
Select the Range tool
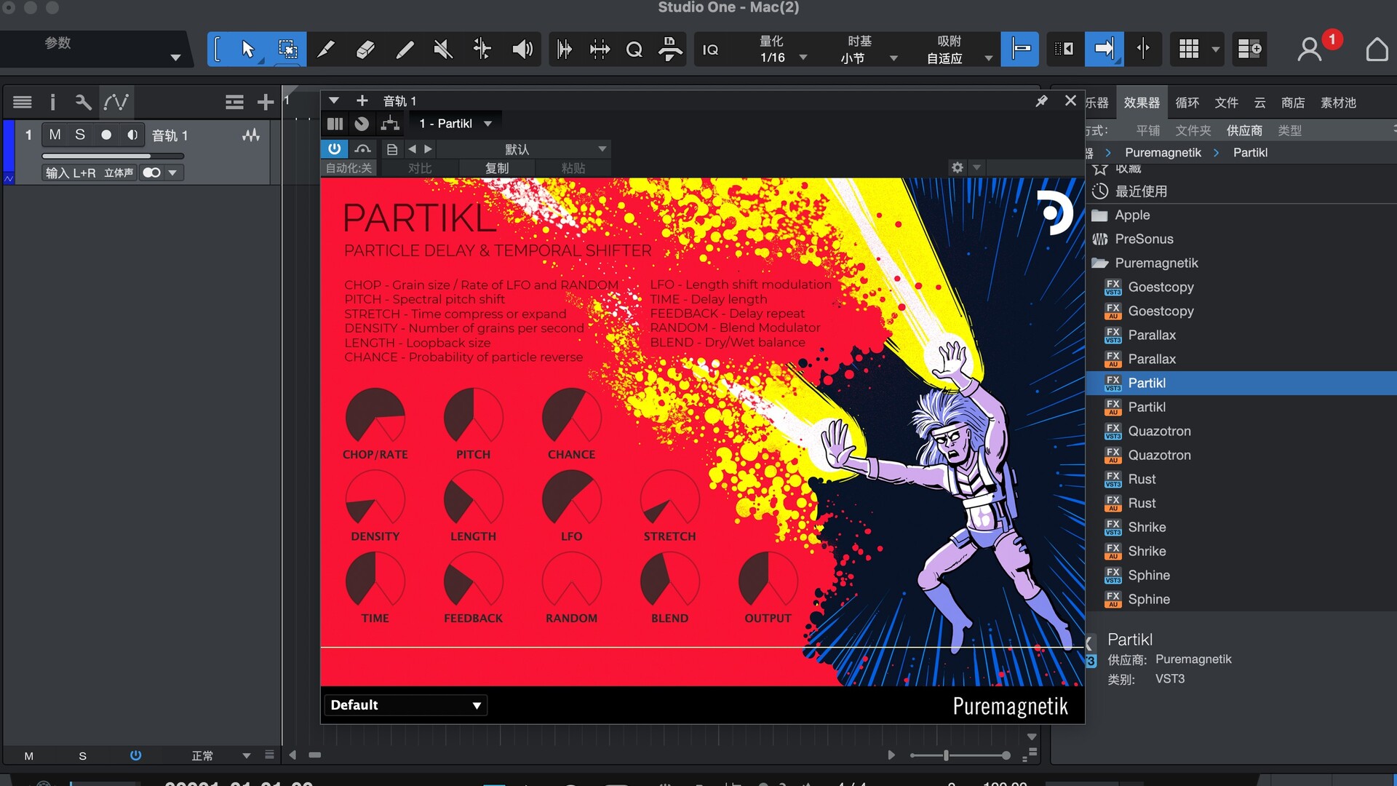tap(288, 49)
